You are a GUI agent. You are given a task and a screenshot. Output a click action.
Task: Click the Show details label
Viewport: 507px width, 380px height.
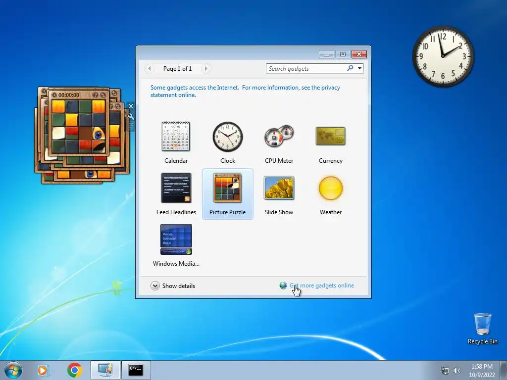tap(178, 285)
